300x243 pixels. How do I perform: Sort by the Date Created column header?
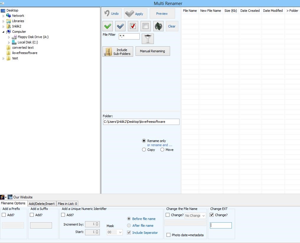pyautogui.click(x=250, y=11)
